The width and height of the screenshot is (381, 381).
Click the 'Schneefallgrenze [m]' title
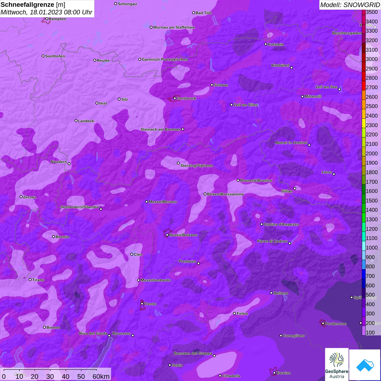pos(33,5)
